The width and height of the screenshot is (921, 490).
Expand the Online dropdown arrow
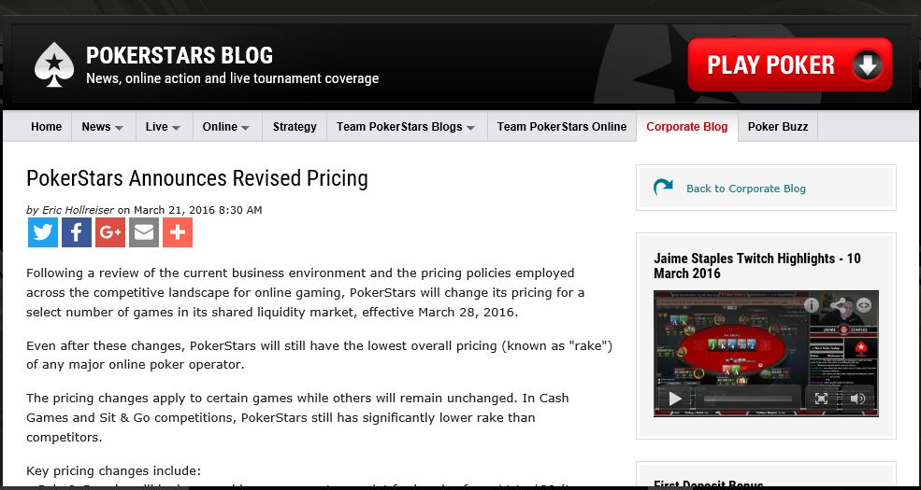(245, 128)
